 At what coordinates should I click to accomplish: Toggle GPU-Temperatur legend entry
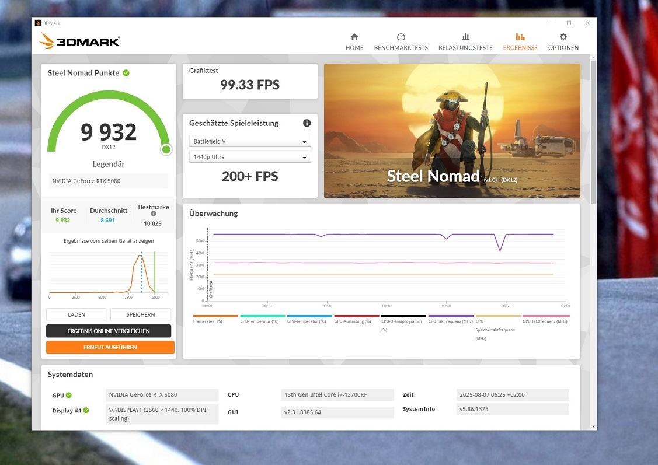pyautogui.click(x=309, y=319)
